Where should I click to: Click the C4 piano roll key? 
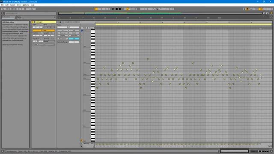[x=93, y=79]
